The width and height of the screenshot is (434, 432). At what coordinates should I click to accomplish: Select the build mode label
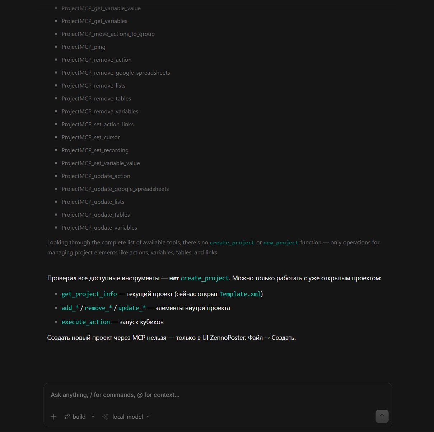pos(79,417)
